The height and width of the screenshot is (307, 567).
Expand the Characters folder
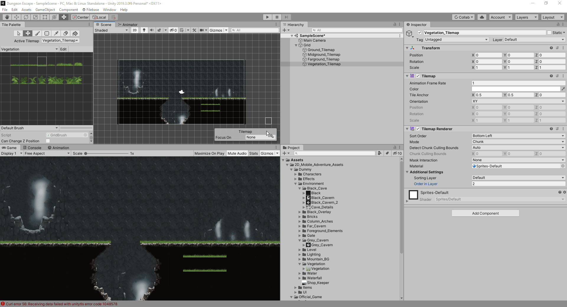(x=295, y=174)
